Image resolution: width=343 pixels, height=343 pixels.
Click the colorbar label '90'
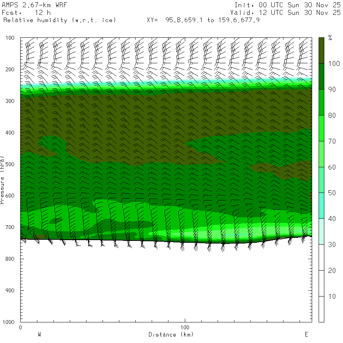pos(332,90)
